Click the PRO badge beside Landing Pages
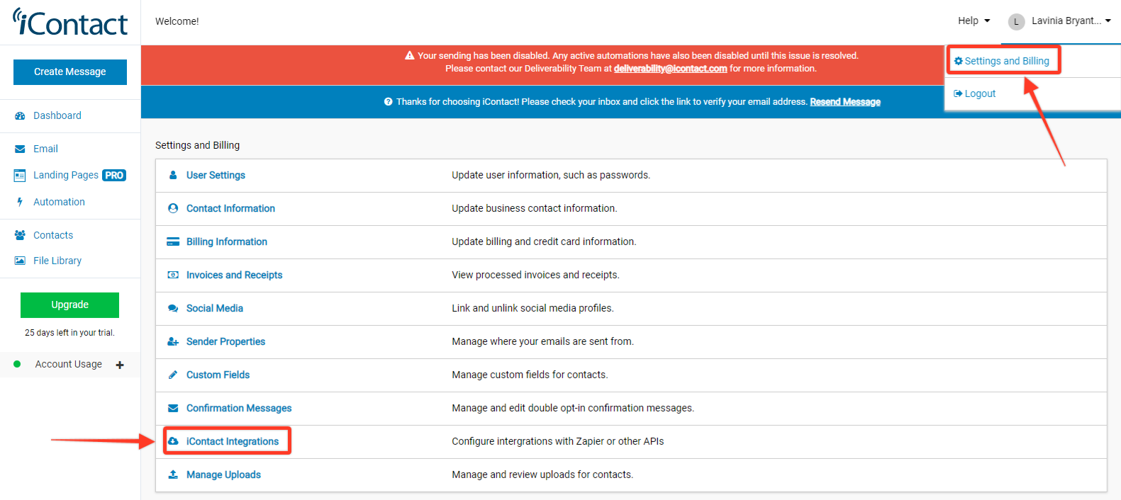Screen dimensions: 1121x500 [x=114, y=175]
